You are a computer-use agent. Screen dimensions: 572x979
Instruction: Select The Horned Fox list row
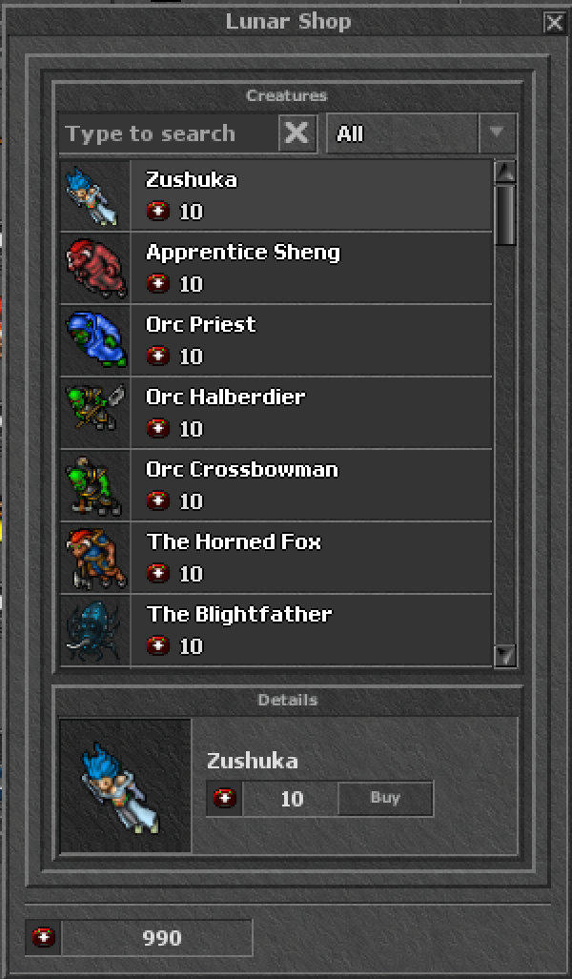tap(276, 558)
